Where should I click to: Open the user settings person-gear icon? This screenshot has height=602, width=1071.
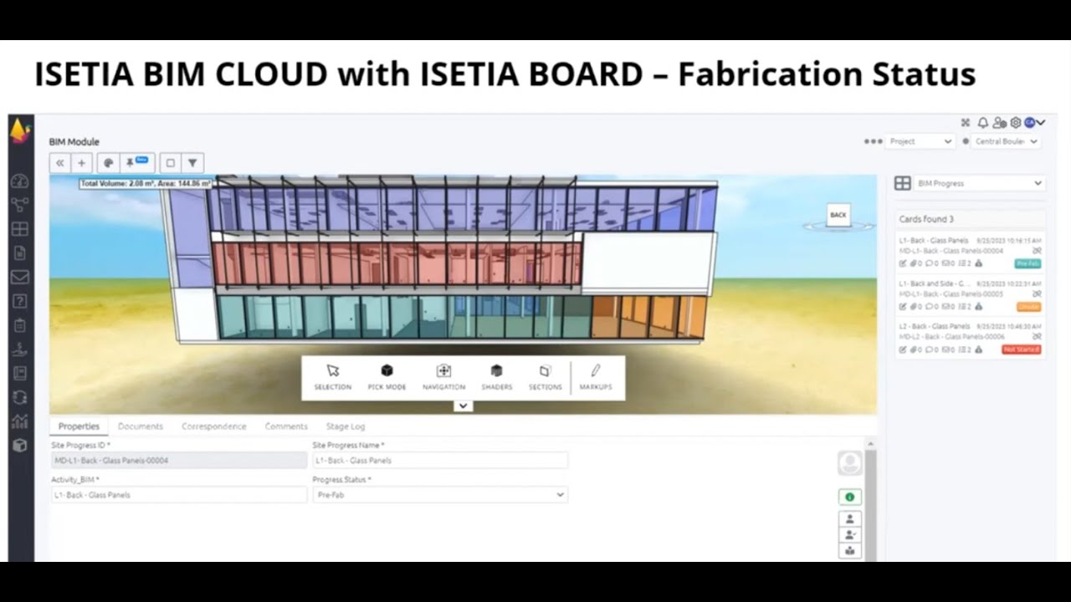pos(999,123)
